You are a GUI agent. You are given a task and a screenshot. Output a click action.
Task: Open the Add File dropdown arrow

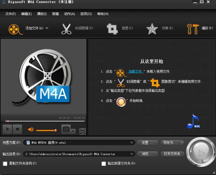pos(47,28)
